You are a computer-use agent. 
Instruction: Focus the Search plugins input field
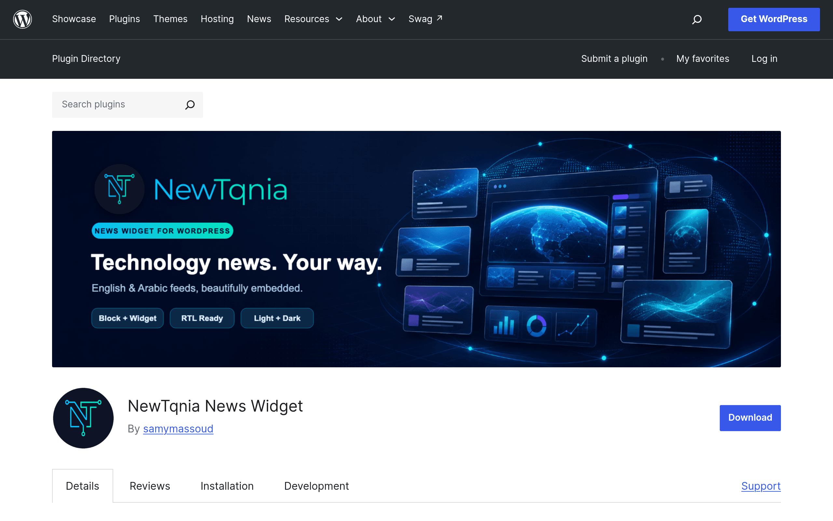[128, 105]
